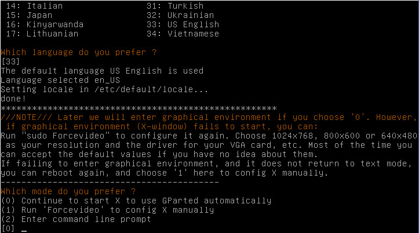Click the "Which mode do you prefer ?" prompt
Screen dimensions: 419x233
coord(68,191)
